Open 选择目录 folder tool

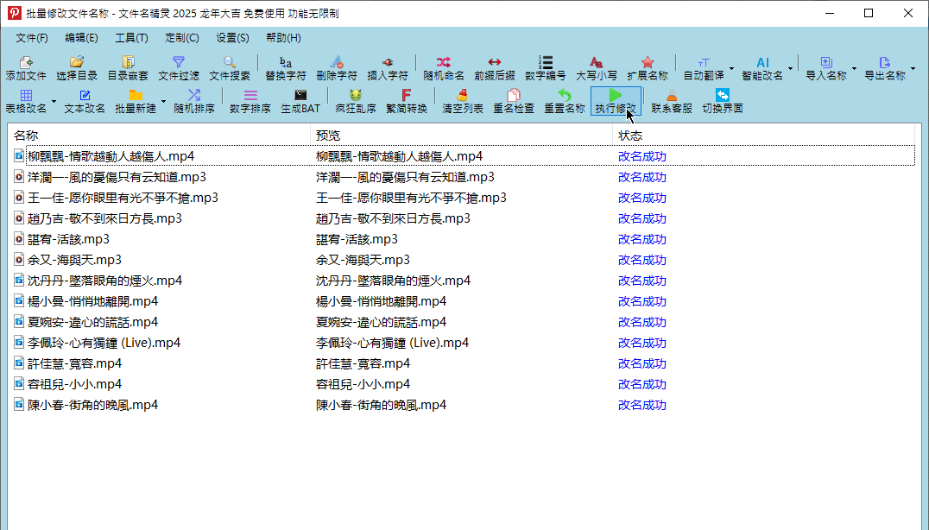[77, 69]
